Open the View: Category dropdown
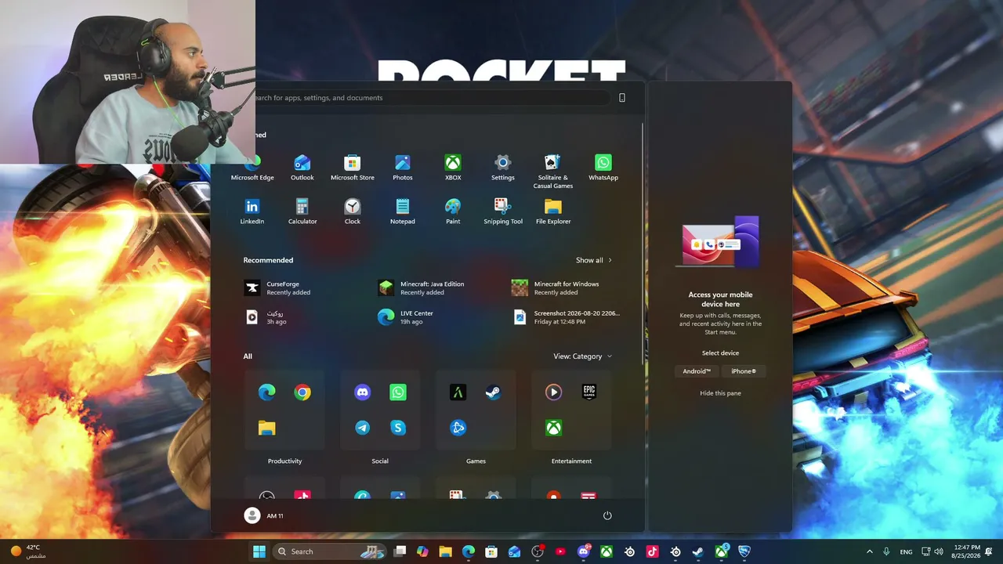The height and width of the screenshot is (564, 1003). 583,356
